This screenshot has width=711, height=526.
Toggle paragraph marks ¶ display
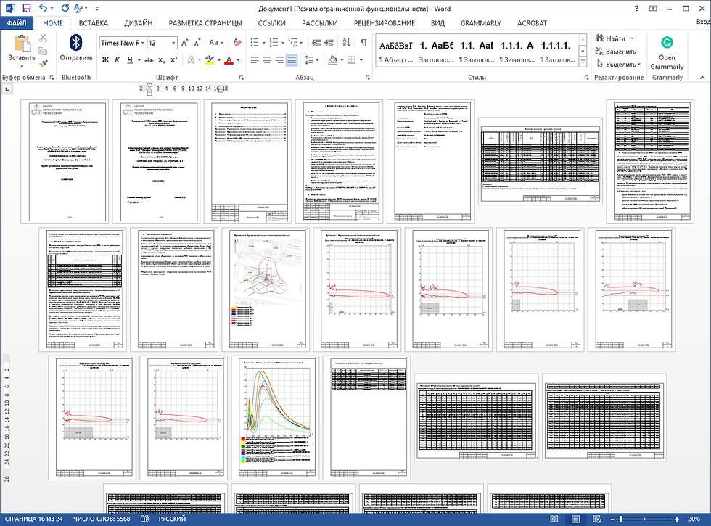click(x=363, y=43)
